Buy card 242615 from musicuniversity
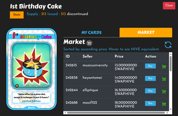 coord(150,66)
